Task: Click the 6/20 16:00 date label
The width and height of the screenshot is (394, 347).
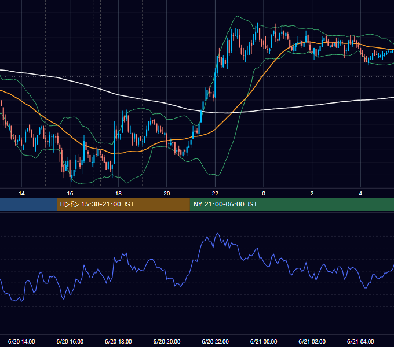Action: 70,341
